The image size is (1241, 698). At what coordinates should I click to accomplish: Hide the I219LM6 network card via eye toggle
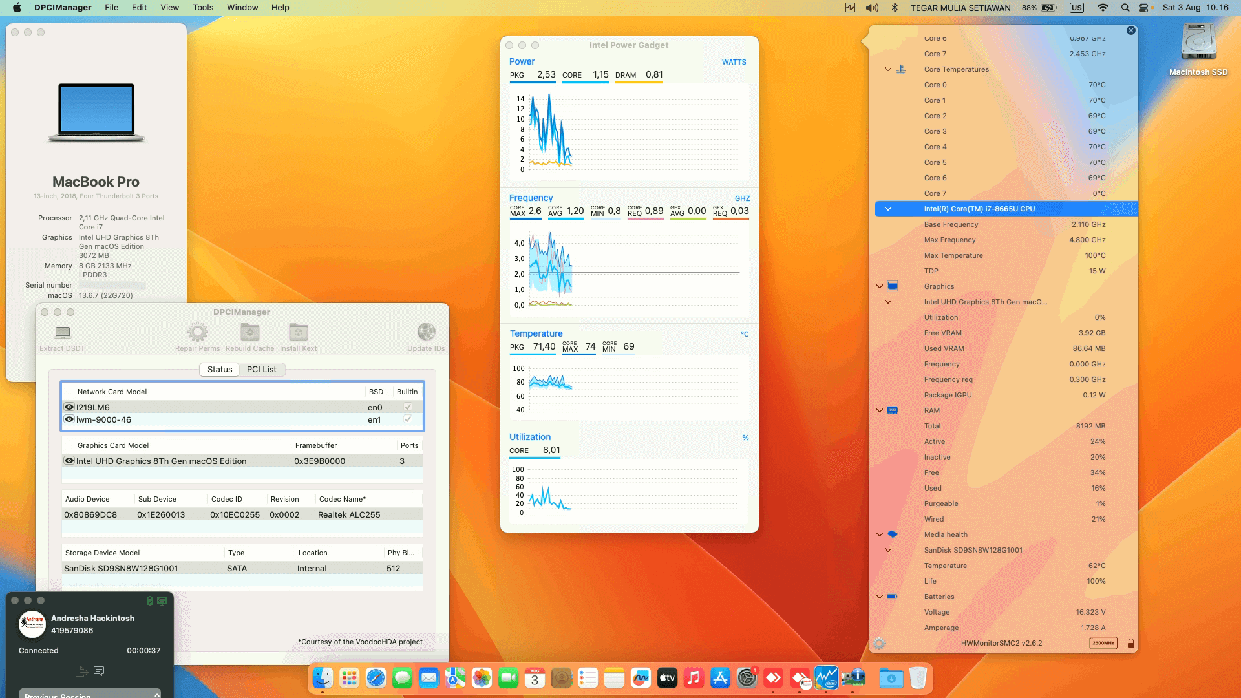(x=69, y=407)
